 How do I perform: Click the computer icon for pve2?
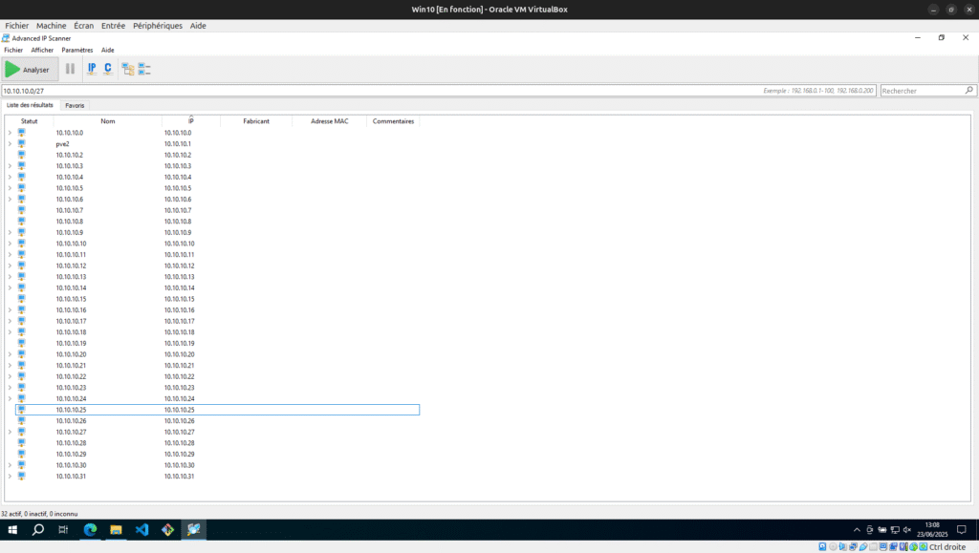click(x=21, y=143)
